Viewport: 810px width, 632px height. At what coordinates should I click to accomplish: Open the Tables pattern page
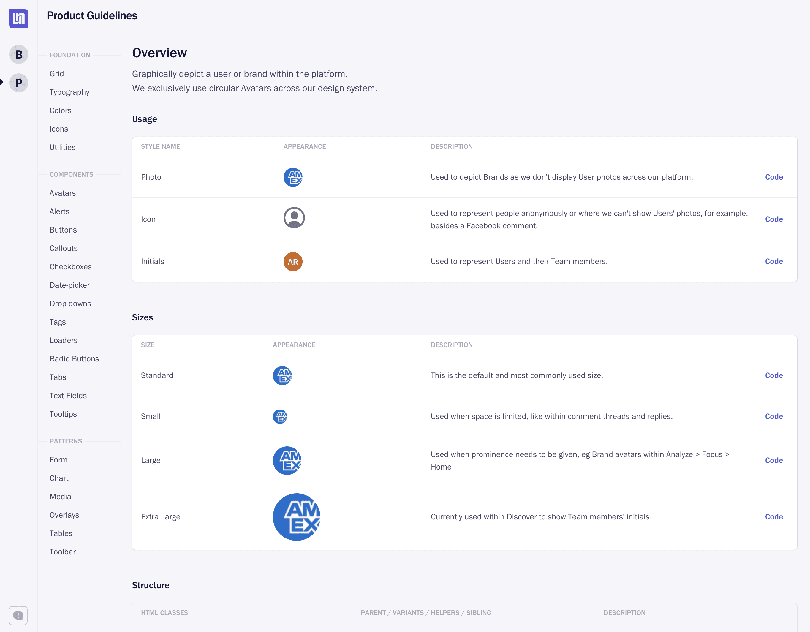click(x=61, y=533)
